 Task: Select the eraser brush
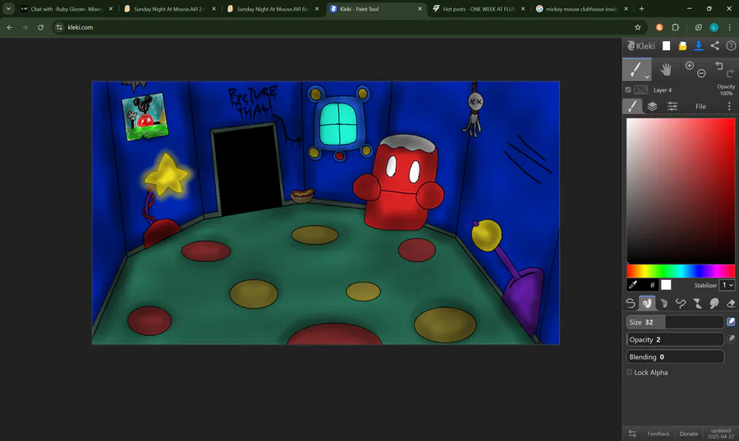pos(731,303)
